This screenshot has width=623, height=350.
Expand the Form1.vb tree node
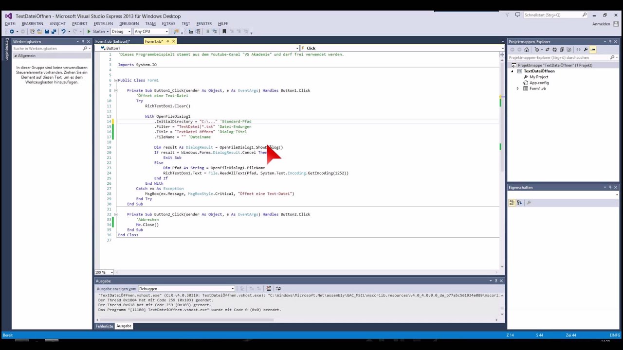point(517,88)
